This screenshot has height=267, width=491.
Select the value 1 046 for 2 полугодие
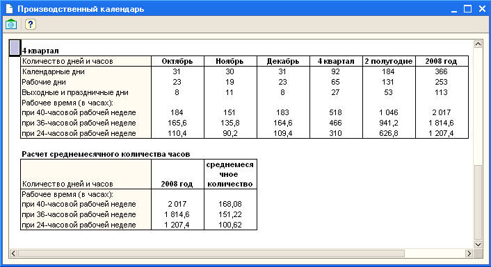pyautogui.click(x=388, y=112)
